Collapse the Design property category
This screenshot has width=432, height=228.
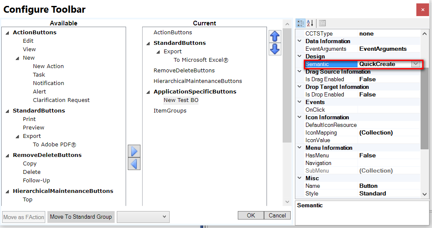click(300, 56)
